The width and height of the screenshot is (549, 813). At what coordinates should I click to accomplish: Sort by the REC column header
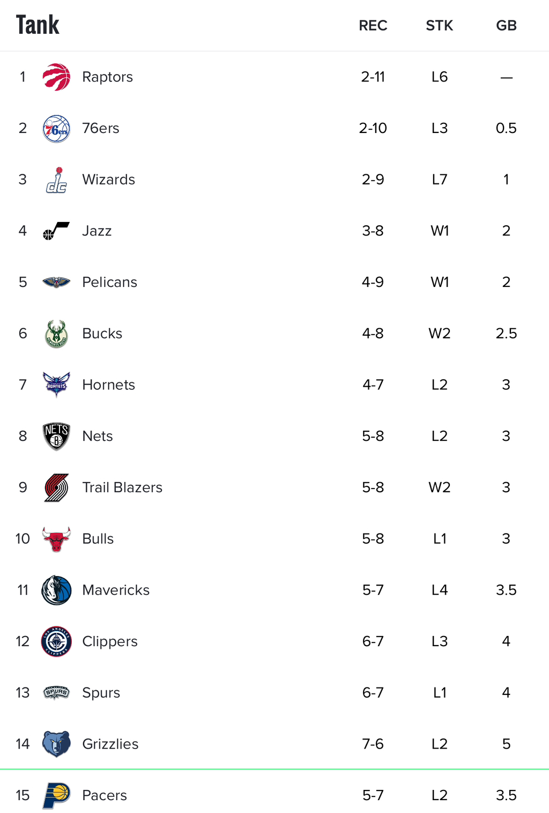(x=373, y=26)
